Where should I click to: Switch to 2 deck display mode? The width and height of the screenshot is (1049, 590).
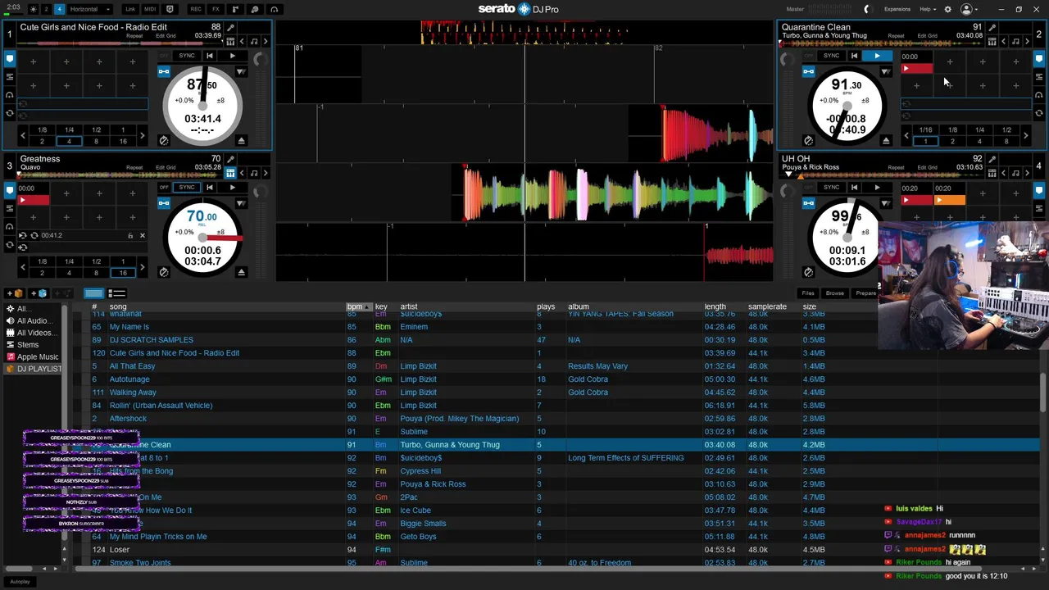(x=46, y=9)
